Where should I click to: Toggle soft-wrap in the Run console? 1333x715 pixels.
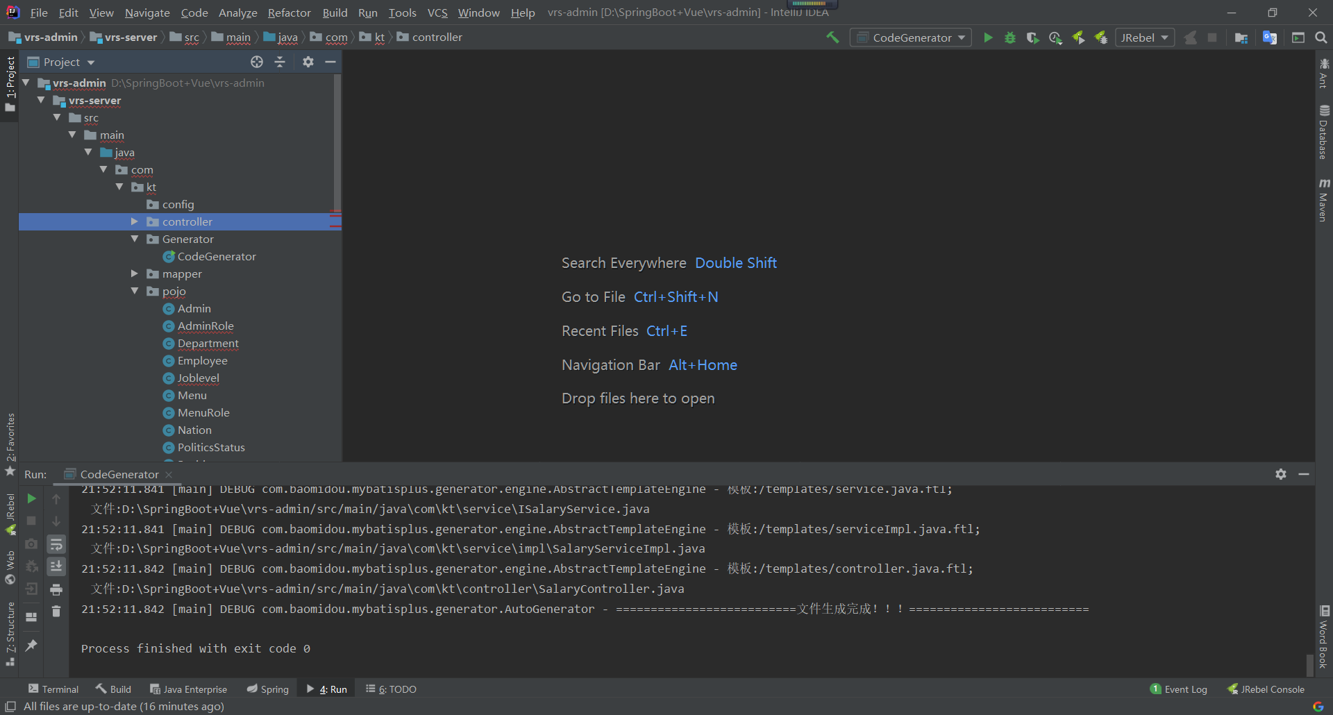pos(56,544)
